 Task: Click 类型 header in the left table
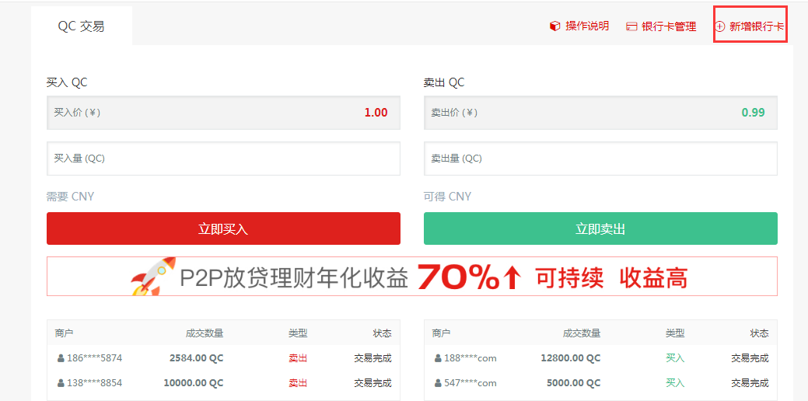point(298,333)
